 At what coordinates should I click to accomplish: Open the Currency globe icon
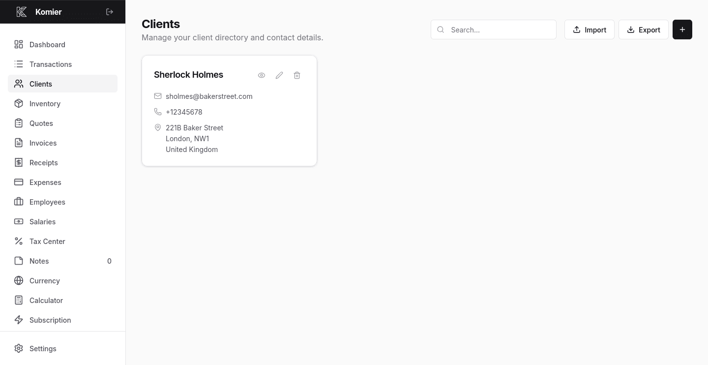pyautogui.click(x=19, y=280)
